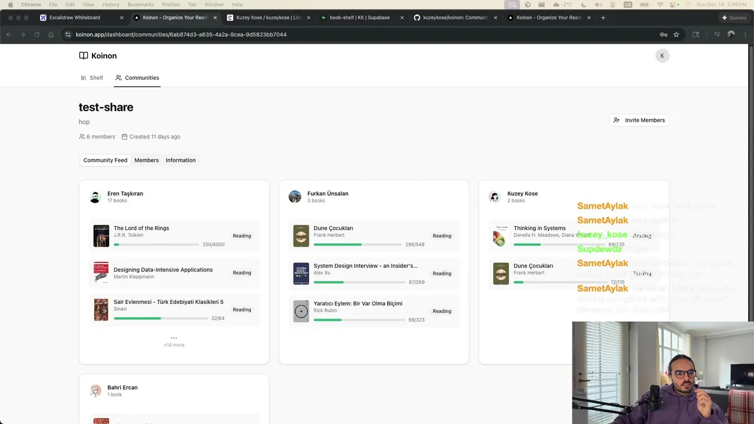Click the browser home icon

[51, 35]
